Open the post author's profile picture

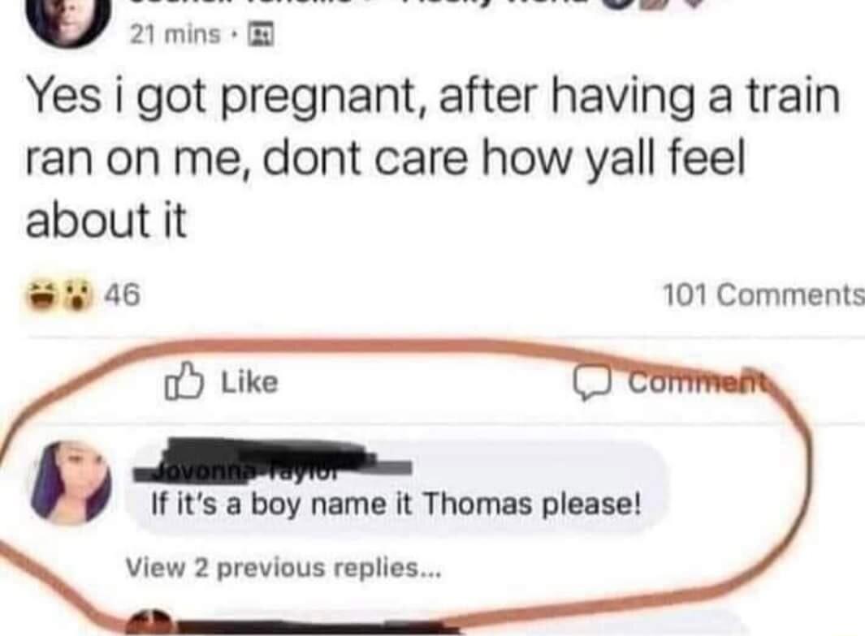67,19
